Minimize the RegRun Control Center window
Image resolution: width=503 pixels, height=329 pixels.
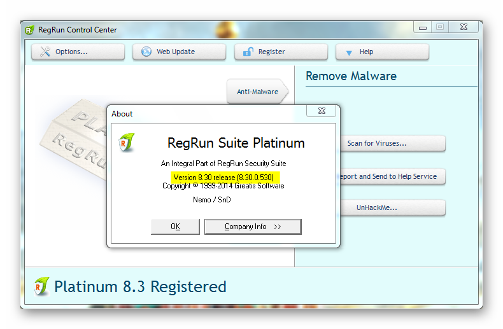[423, 27]
